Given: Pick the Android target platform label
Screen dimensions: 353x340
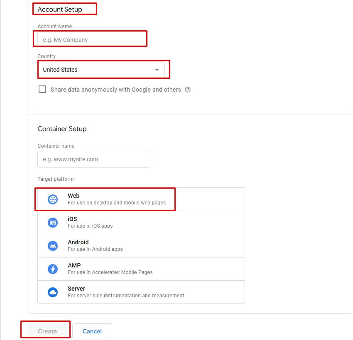Looking at the screenshot, I should point(78,242).
